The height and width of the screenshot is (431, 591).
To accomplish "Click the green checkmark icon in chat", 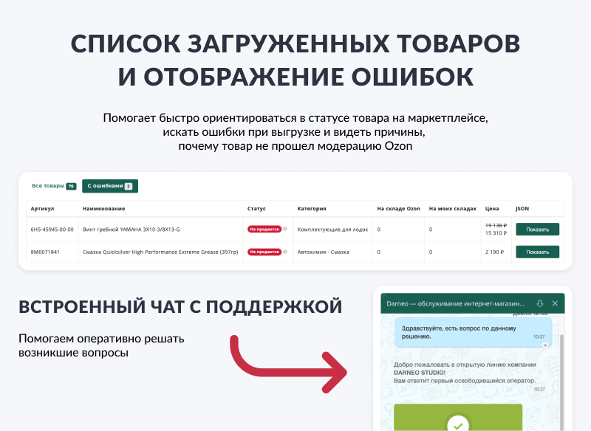I will click(x=458, y=424).
